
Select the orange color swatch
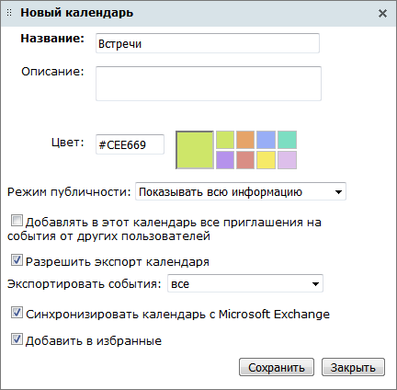click(x=245, y=140)
